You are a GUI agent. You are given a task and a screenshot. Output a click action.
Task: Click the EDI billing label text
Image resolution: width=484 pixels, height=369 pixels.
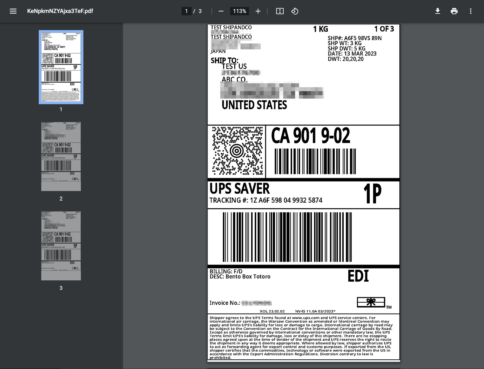point(358,275)
